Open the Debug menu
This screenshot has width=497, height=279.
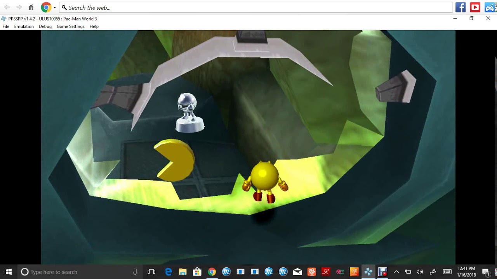click(45, 26)
